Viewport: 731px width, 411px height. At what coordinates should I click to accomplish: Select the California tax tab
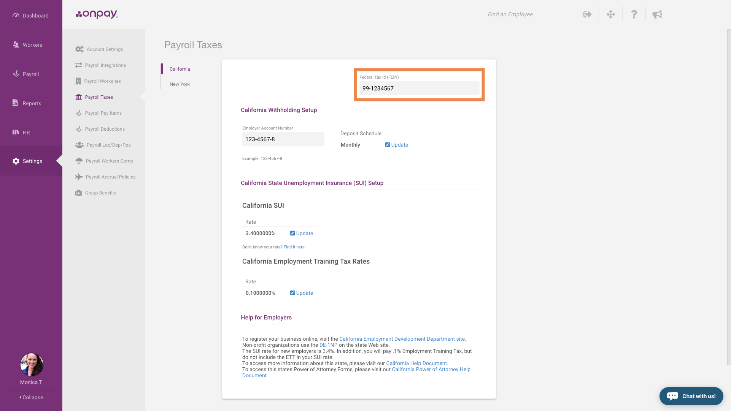click(180, 69)
